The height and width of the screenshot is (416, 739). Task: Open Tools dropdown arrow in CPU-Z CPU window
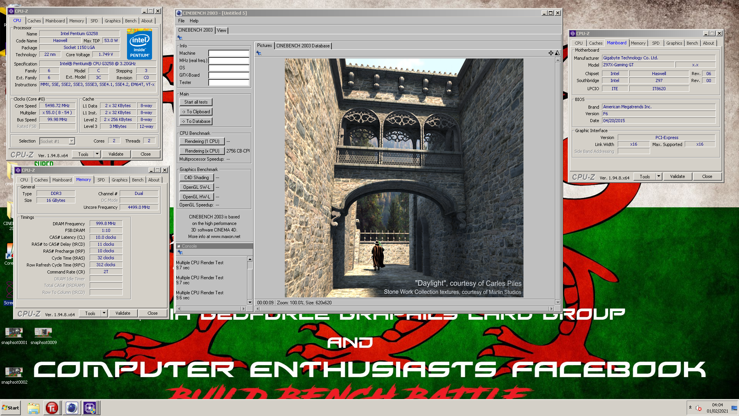tap(97, 154)
